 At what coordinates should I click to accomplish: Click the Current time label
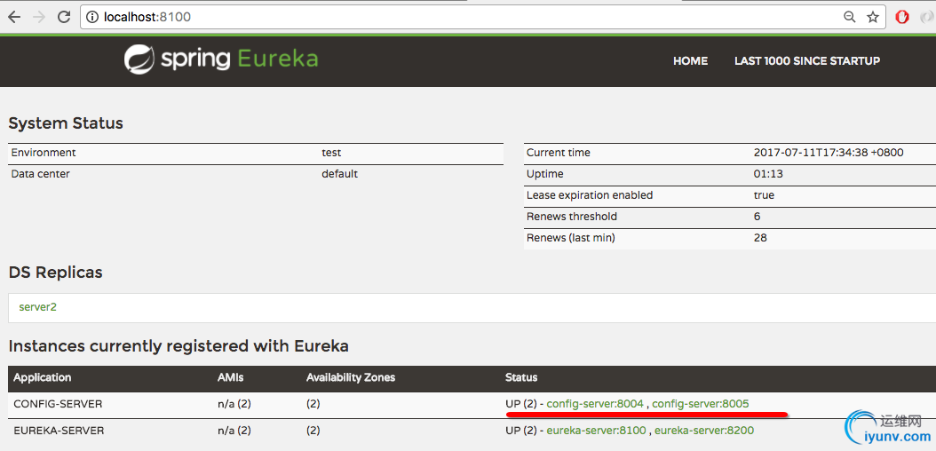[x=559, y=153]
